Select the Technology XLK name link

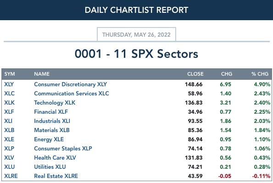point(55,103)
